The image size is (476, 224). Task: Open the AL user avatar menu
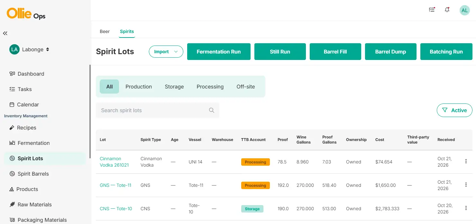pyautogui.click(x=464, y=10)
